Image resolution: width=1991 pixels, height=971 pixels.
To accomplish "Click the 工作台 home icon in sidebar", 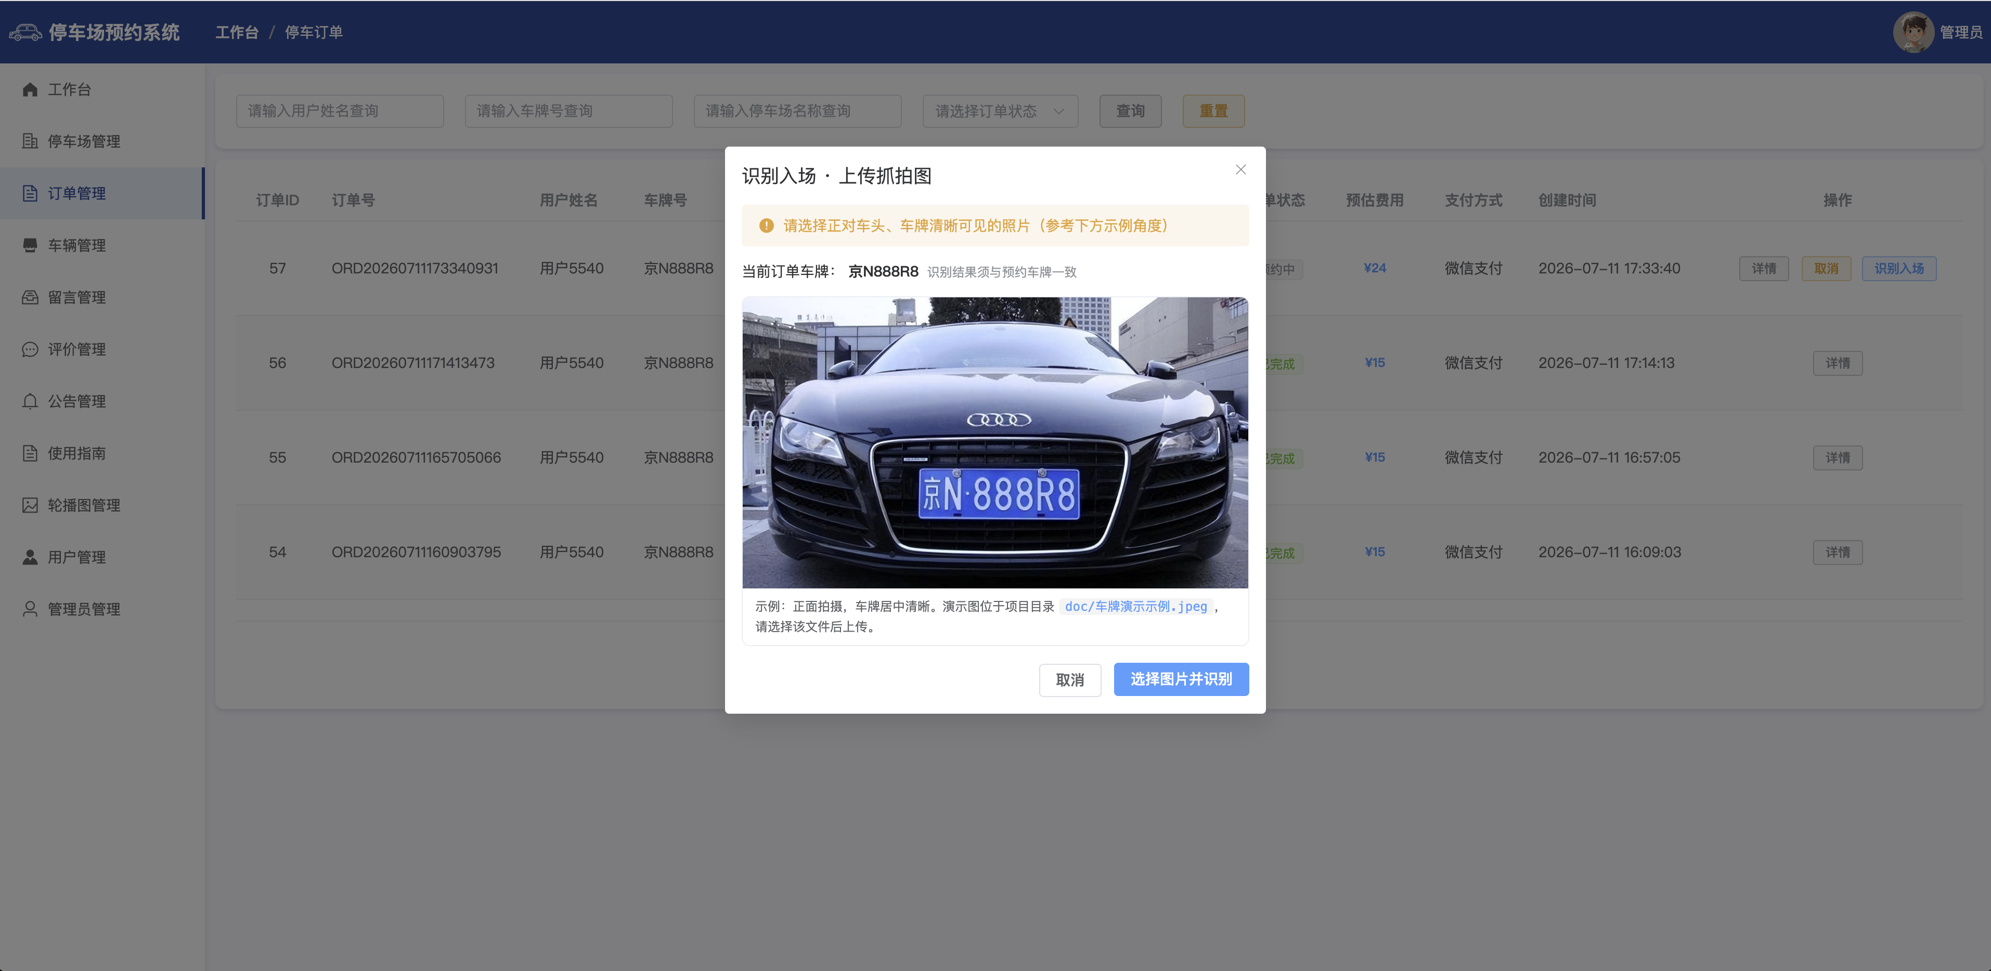I will 30,89.
